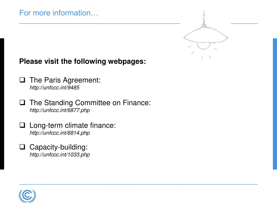Check the Long-term climate finance bullet box

pyautogui.click(x=22, y=125)
